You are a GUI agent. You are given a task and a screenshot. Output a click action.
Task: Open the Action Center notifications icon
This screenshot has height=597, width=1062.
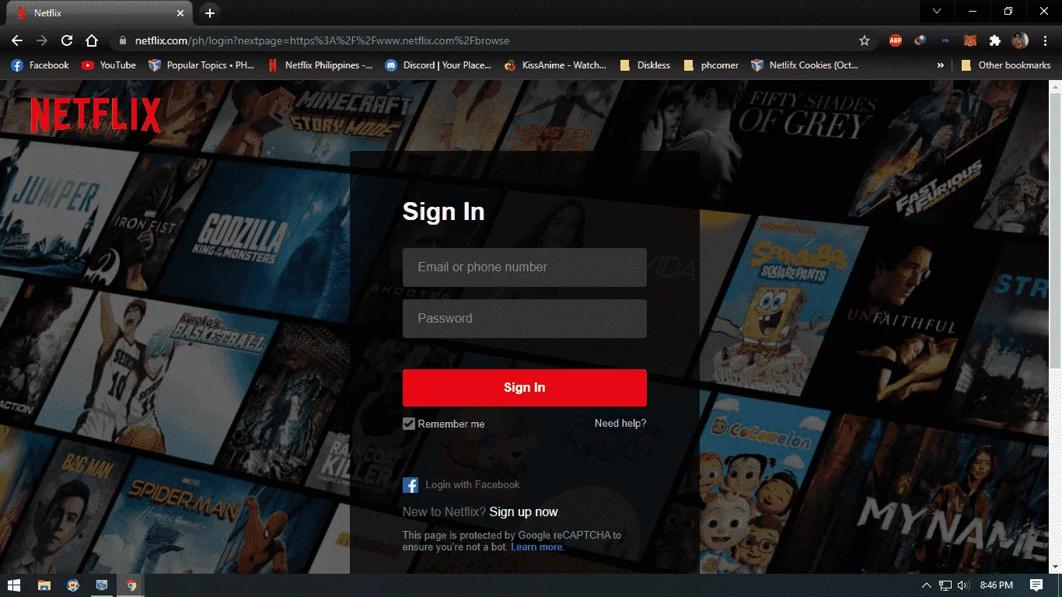pos(1036,585)
